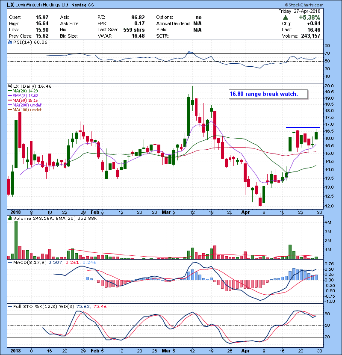This screenshot has height=355, width=342.
Task: Click the RSI(14) 60.06 indicator label
Action: tap(30, 42)
